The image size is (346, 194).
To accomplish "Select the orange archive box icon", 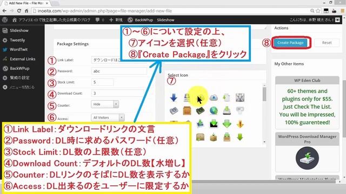I will pyautogui.click(x=187, y=110).
